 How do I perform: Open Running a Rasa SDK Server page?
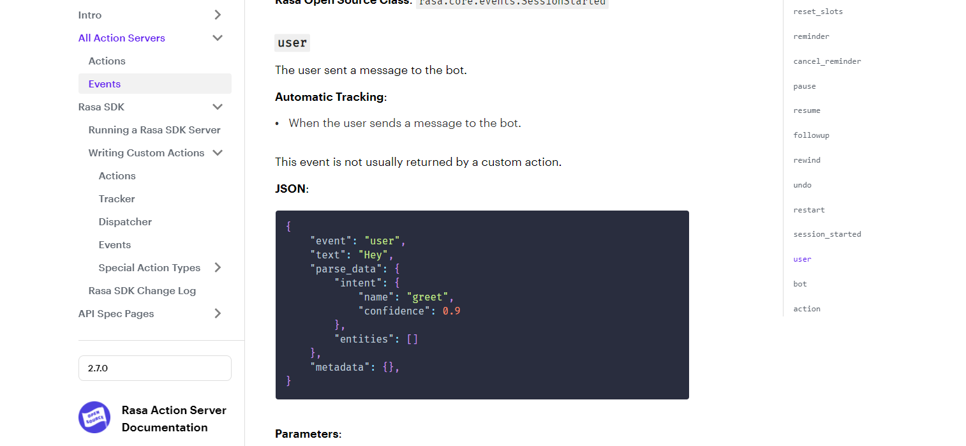pos(154,130)
